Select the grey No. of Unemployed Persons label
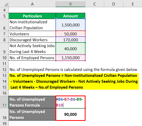The height and width of the screenshot is (126, 142). coord(32,114)
